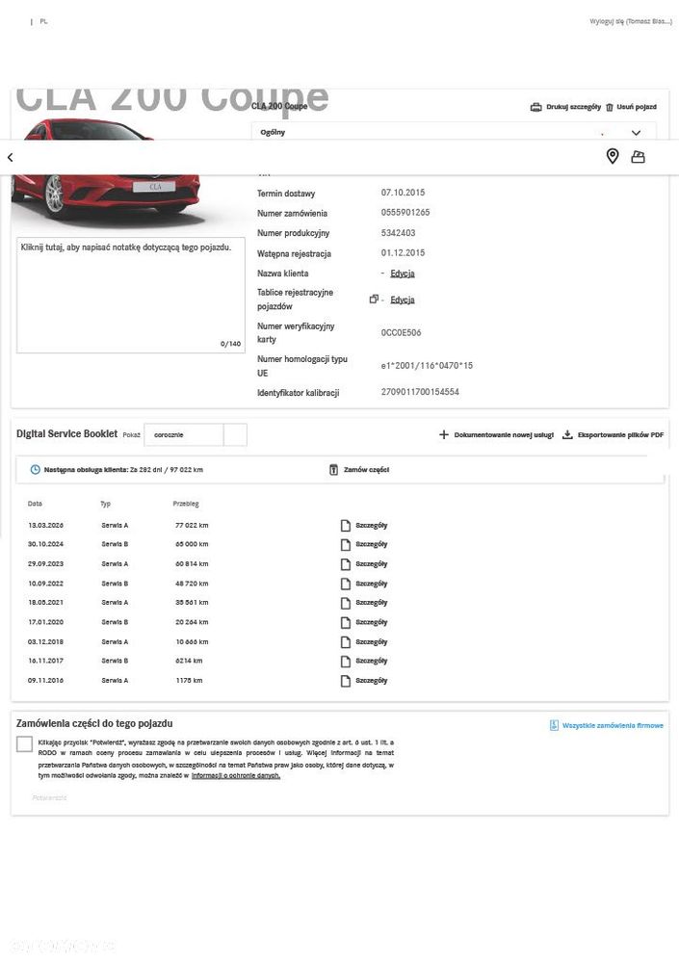Open Szczegóły for the 09.11.2016 service
This screenshot has height=963, width=679.
[x=371, y=681]
